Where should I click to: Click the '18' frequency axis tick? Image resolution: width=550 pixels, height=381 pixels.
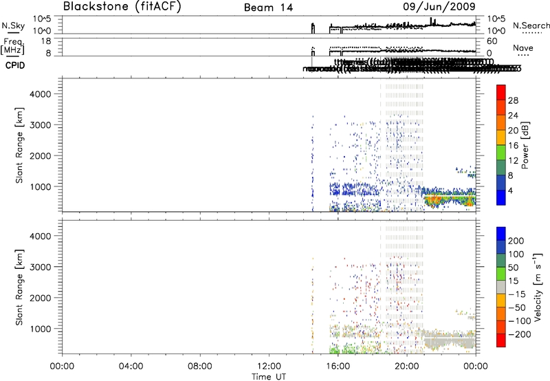tap(46, 41)
